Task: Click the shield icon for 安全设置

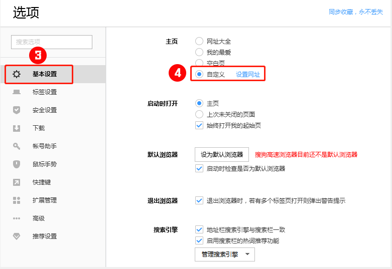Action: click(x=17, y=110)
